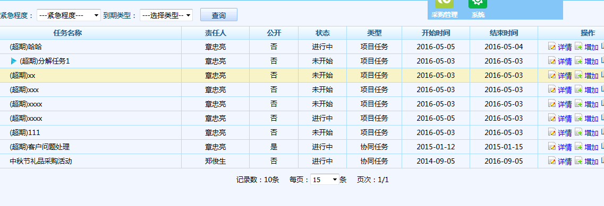Click the end date 2016-05-04
Image resolution: width=604 pixels, height=206 pixels.
[504, 47]
